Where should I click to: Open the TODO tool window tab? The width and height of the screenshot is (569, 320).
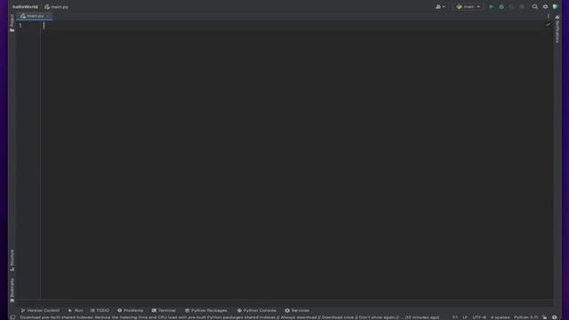[100, 310]
